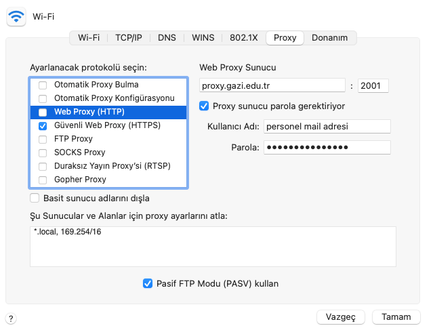
Task: Click the proxy bypass hosts text area
Action: (213, 247)
